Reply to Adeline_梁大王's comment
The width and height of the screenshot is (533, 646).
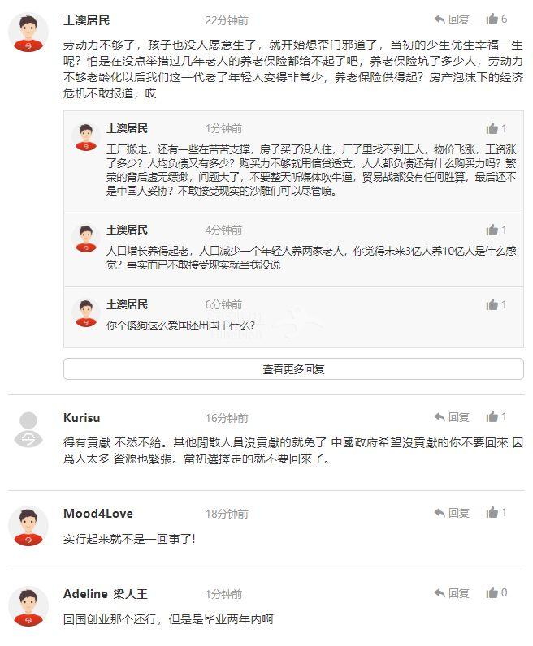451,593
